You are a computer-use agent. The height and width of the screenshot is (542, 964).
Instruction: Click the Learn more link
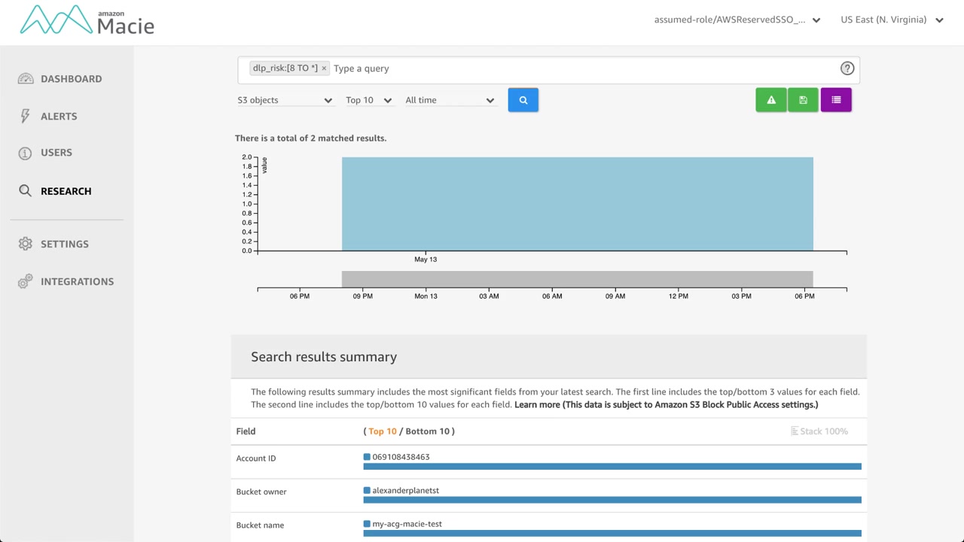tap(537, 405)
